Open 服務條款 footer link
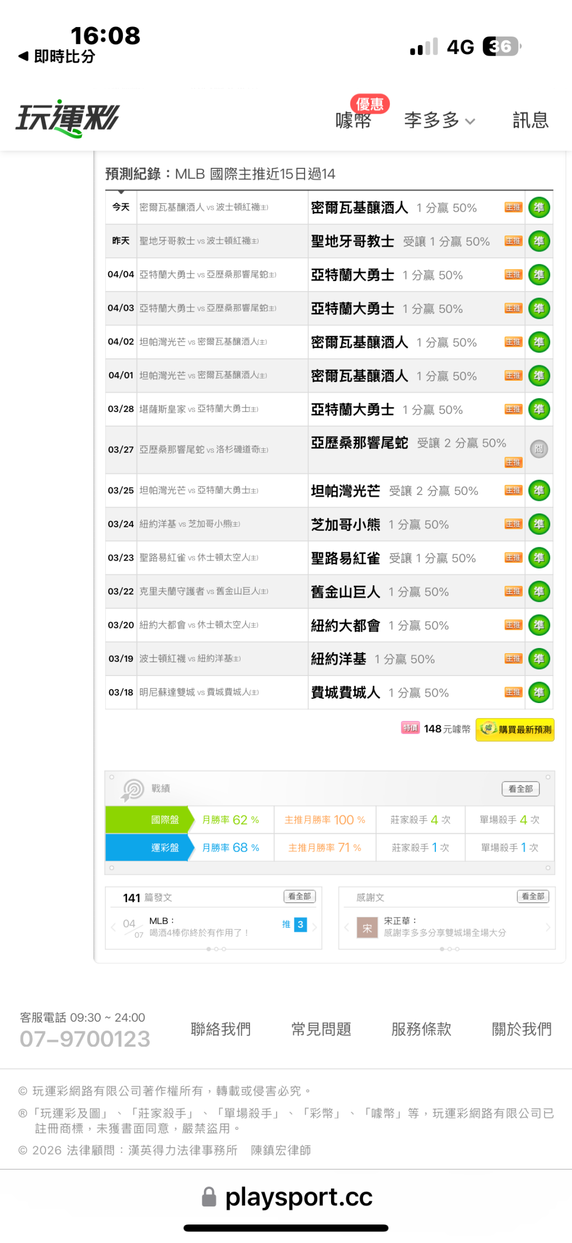The width and height of the screenshot is (572, 1243). click(421, 1029)
